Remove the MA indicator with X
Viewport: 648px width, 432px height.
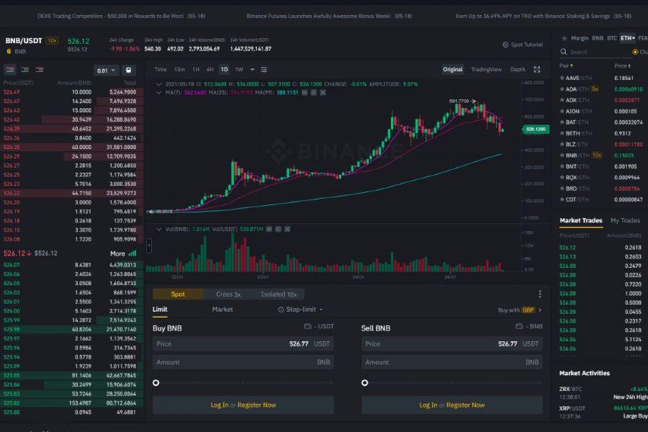323,93
